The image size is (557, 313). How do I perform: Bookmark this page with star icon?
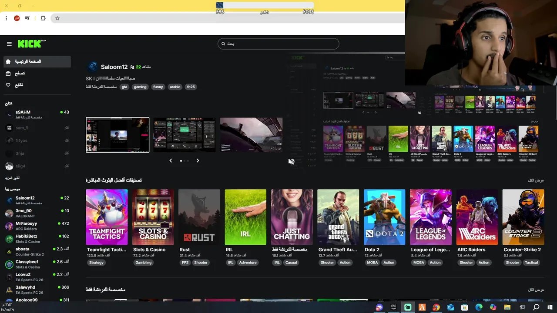click(57, 18)
